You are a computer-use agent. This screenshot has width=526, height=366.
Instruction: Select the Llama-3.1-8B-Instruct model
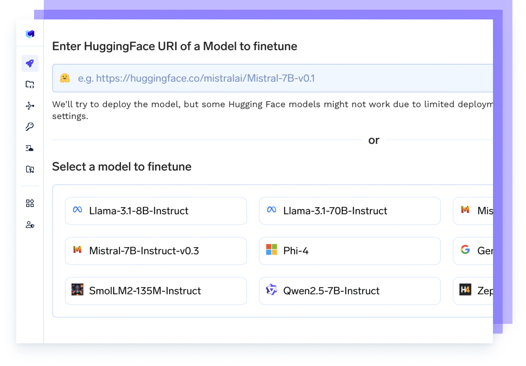[x=156, y=211]
